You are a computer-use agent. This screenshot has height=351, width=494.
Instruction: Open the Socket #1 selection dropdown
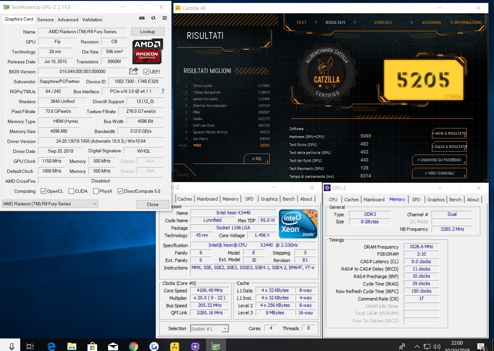pos(210,329)
